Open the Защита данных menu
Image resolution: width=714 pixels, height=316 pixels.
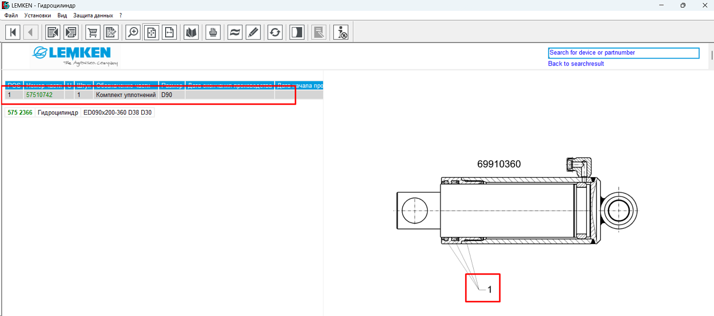pos(93,15)
